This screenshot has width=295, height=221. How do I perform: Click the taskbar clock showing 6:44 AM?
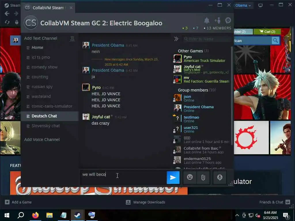tap(270, 215)
